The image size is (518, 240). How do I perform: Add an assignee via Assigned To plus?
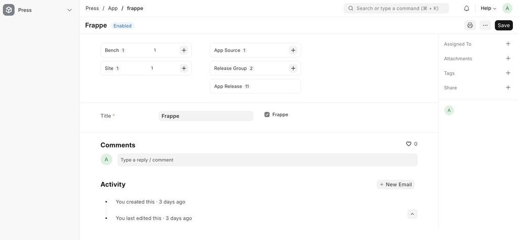[x=508, y=44]
